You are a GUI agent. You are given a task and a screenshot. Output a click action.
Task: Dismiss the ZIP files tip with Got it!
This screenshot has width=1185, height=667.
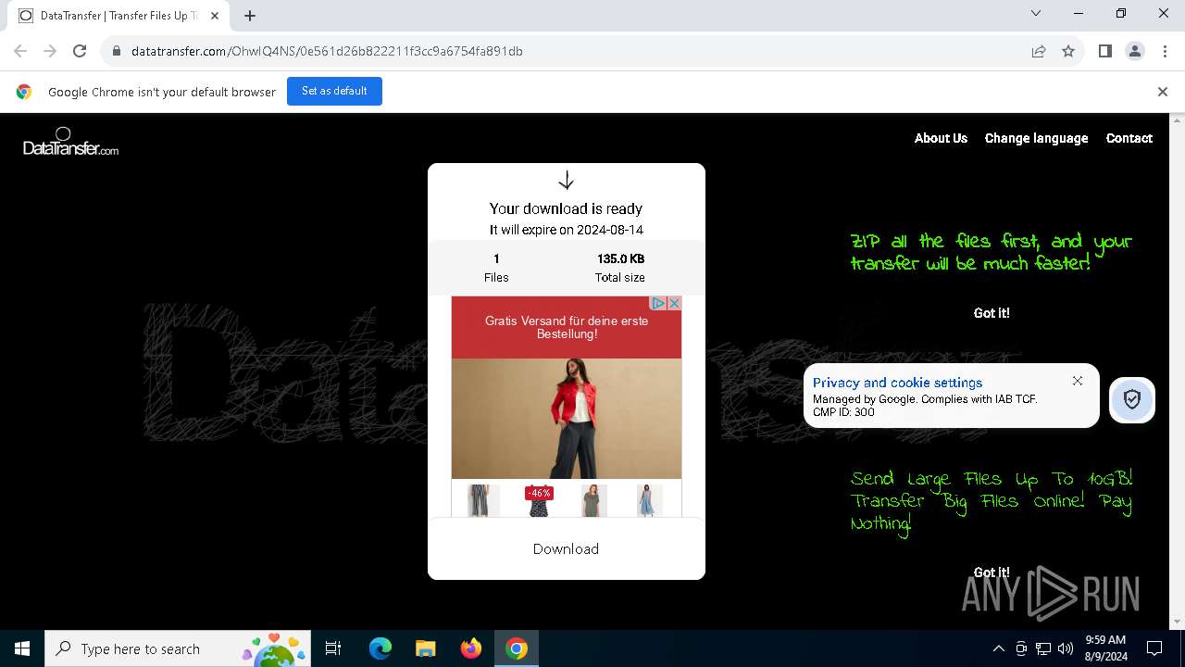click(992, 313)
